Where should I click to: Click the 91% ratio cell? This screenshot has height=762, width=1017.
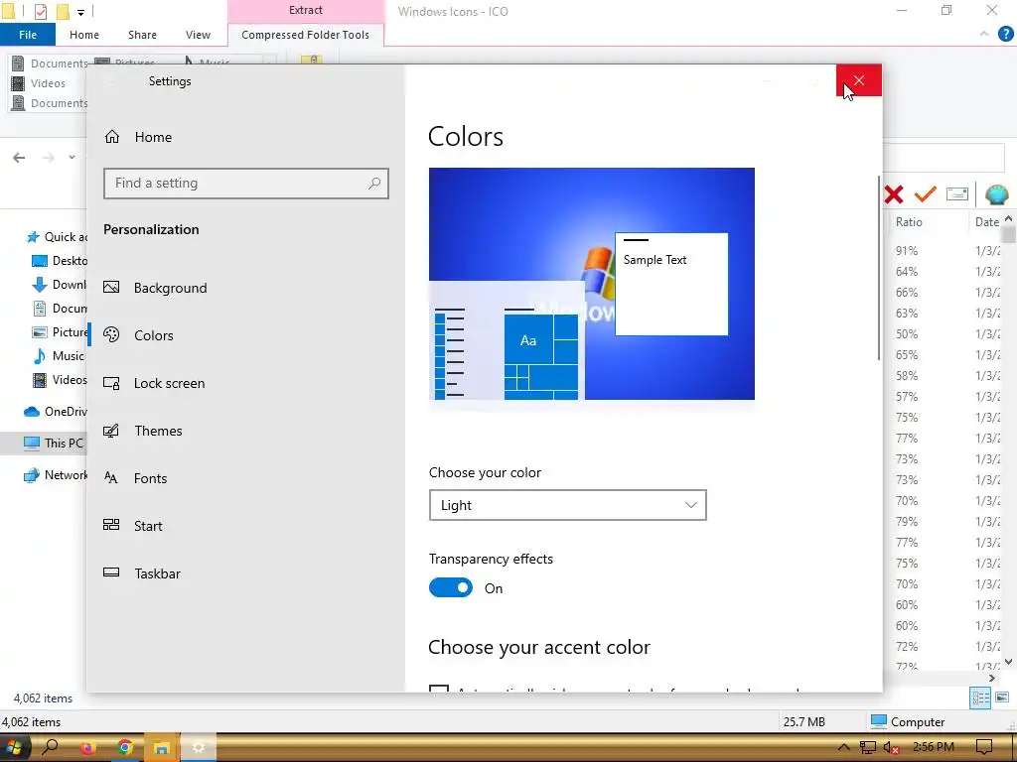907,251
